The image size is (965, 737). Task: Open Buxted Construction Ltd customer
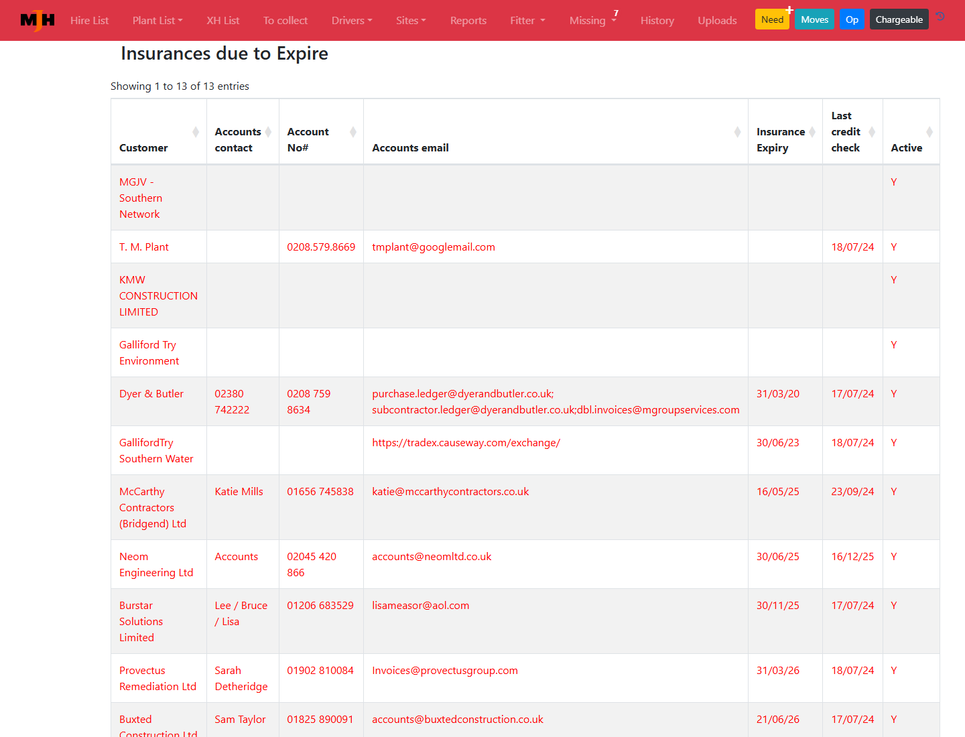tap(158, 726)
